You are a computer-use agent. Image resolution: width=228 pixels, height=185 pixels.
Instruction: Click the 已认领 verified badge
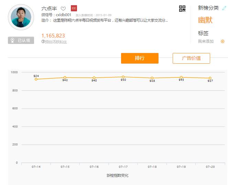(21, 41)
